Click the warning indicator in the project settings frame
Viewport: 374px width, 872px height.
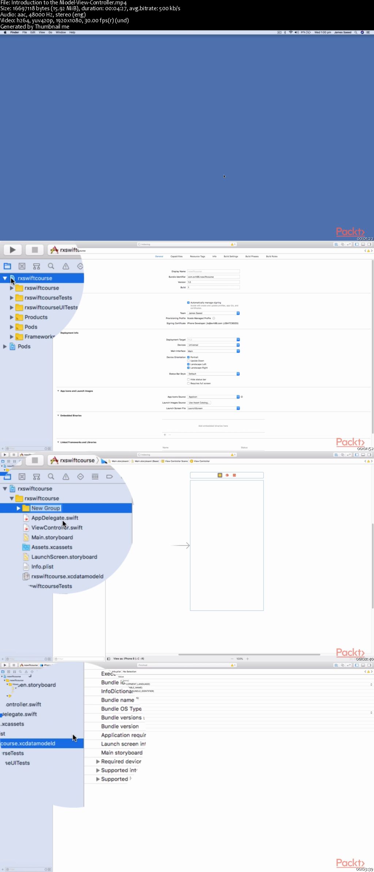[233, 244]
